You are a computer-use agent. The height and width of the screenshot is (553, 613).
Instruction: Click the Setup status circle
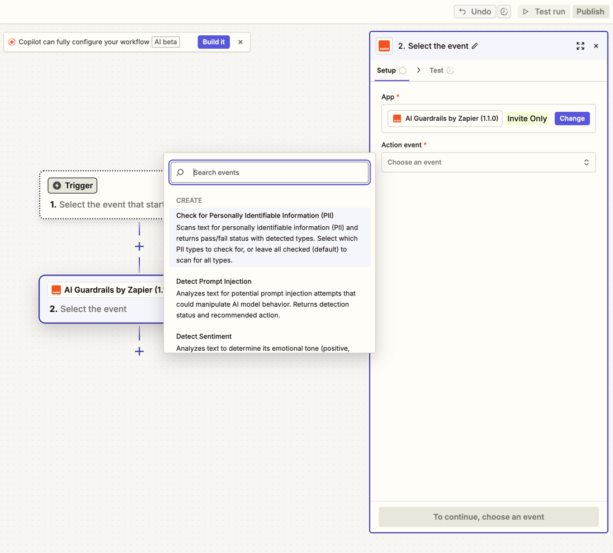[x=403, y=70]
